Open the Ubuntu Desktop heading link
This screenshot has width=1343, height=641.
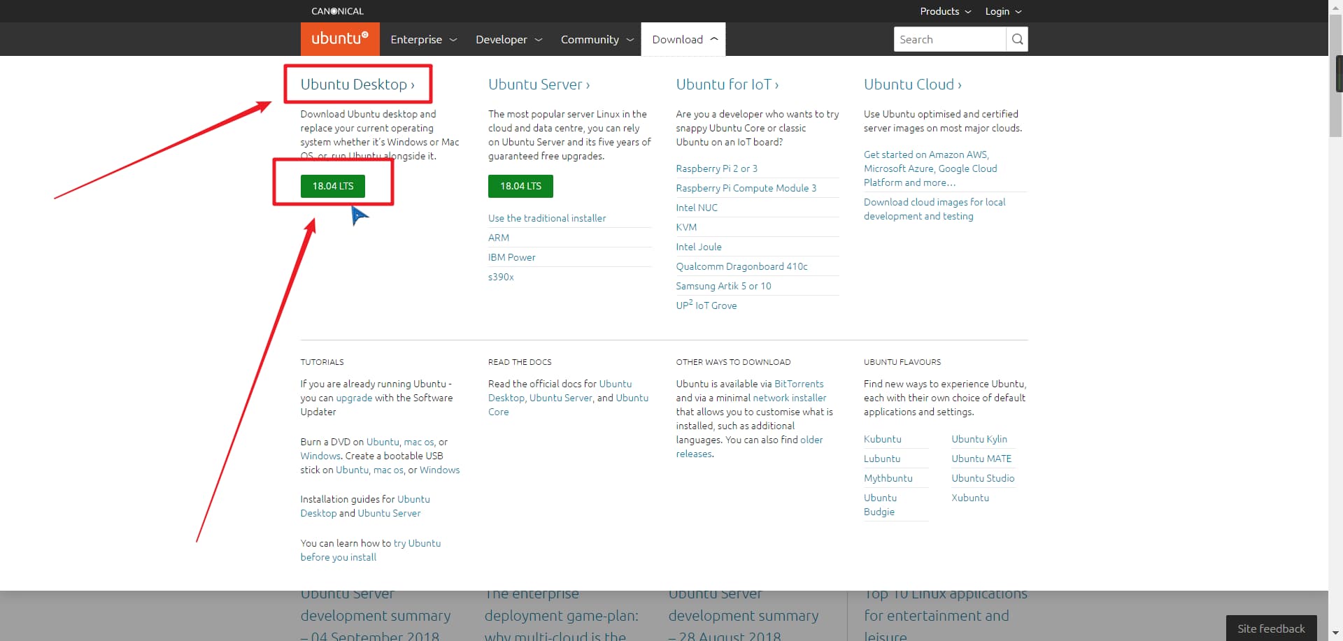[x=357, y=85]
